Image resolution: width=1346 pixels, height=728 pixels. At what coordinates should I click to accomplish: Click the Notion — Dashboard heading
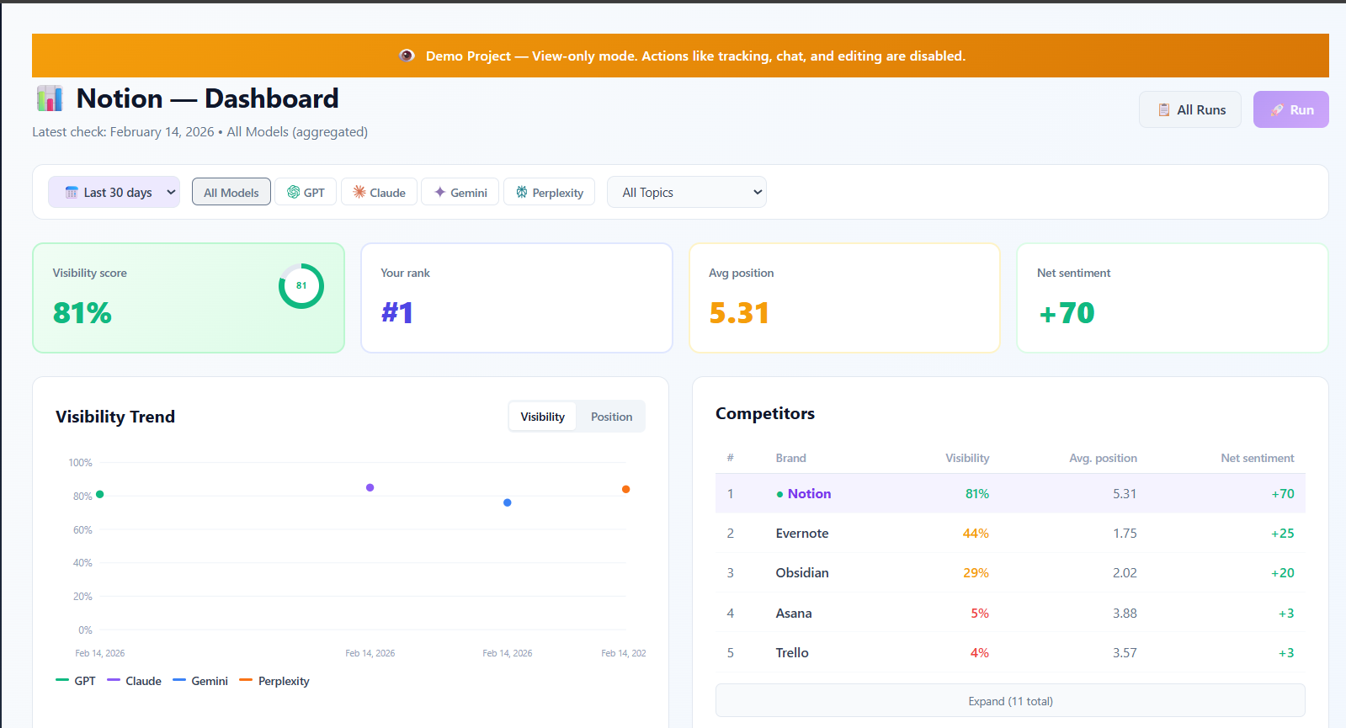tap(207, 98)
